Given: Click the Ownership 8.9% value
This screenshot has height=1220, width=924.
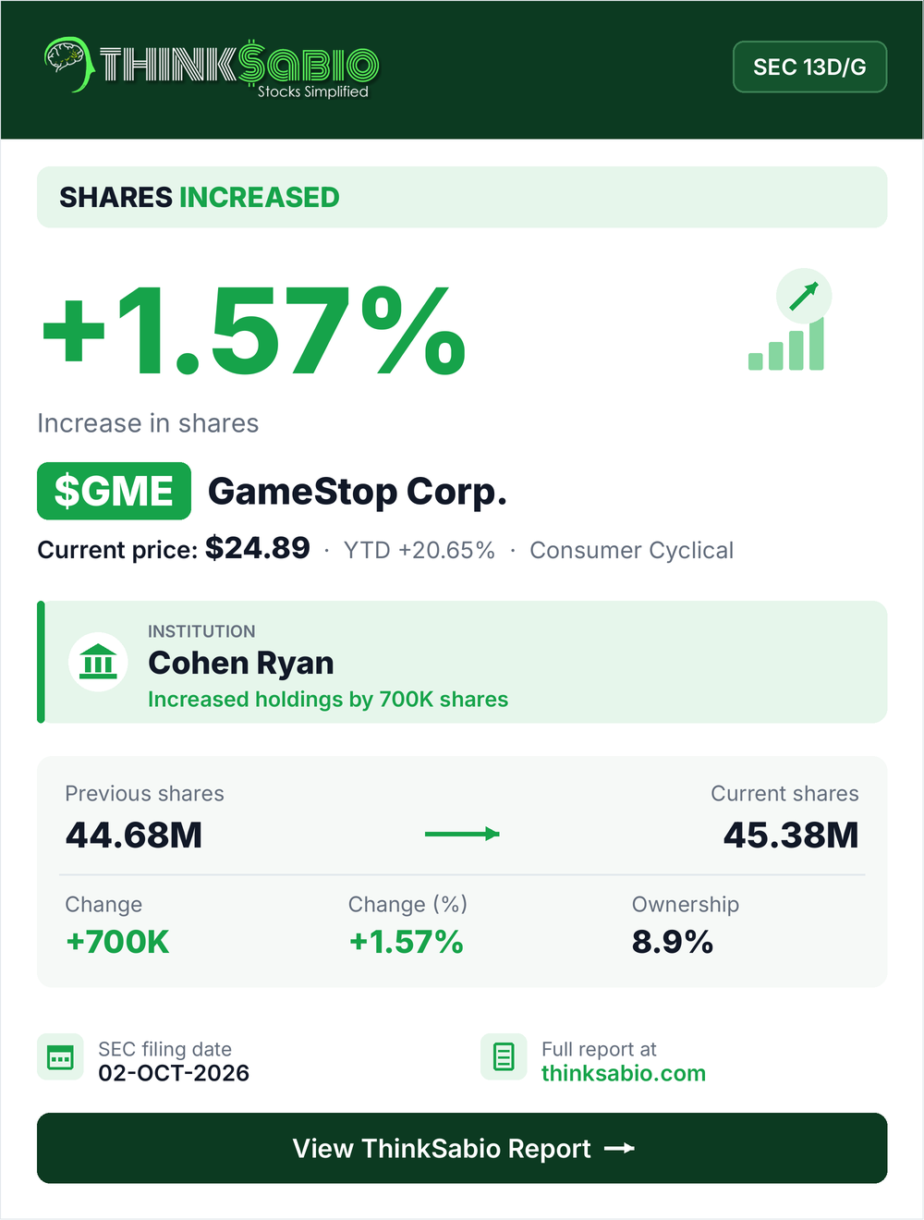Looking at the screenshot, I should click(673, 942).
